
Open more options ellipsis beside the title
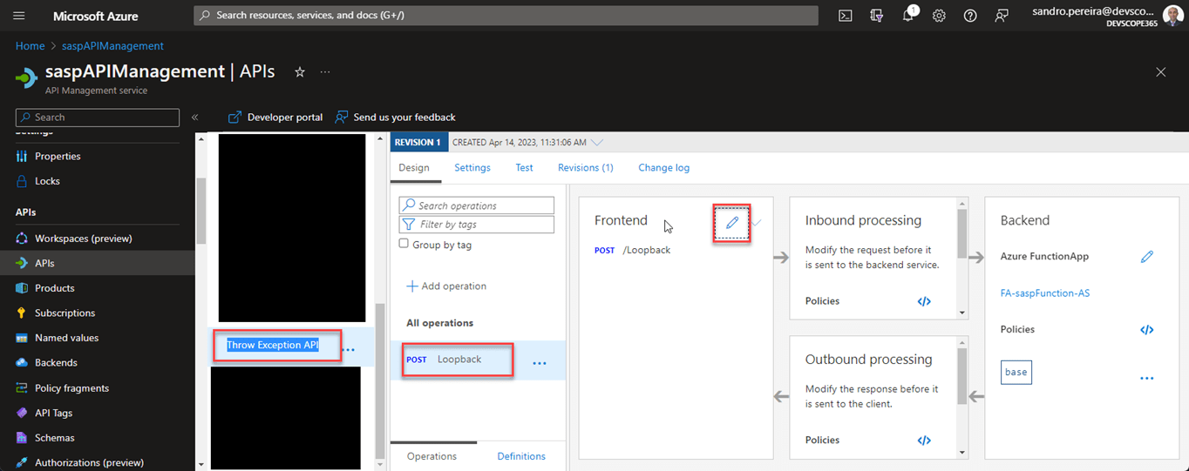[325, 72]
